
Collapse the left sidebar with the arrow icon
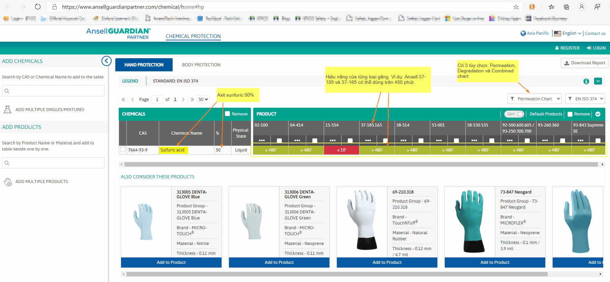pyautogui.click(x=107, y=61)
